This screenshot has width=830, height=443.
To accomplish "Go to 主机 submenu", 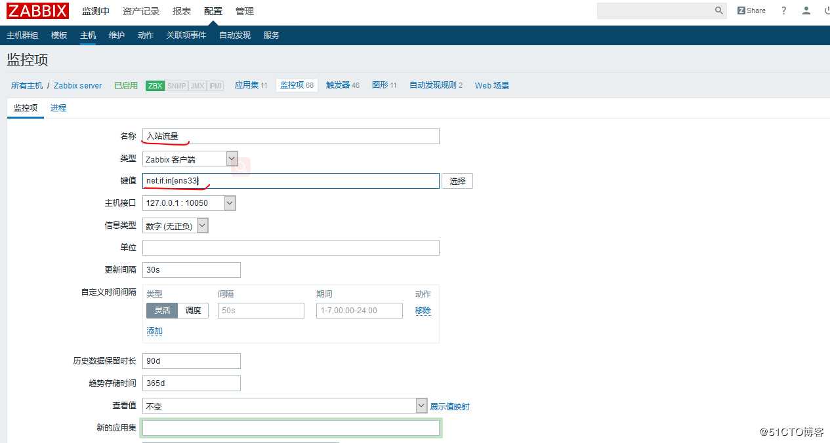I will tap(88, 35).
